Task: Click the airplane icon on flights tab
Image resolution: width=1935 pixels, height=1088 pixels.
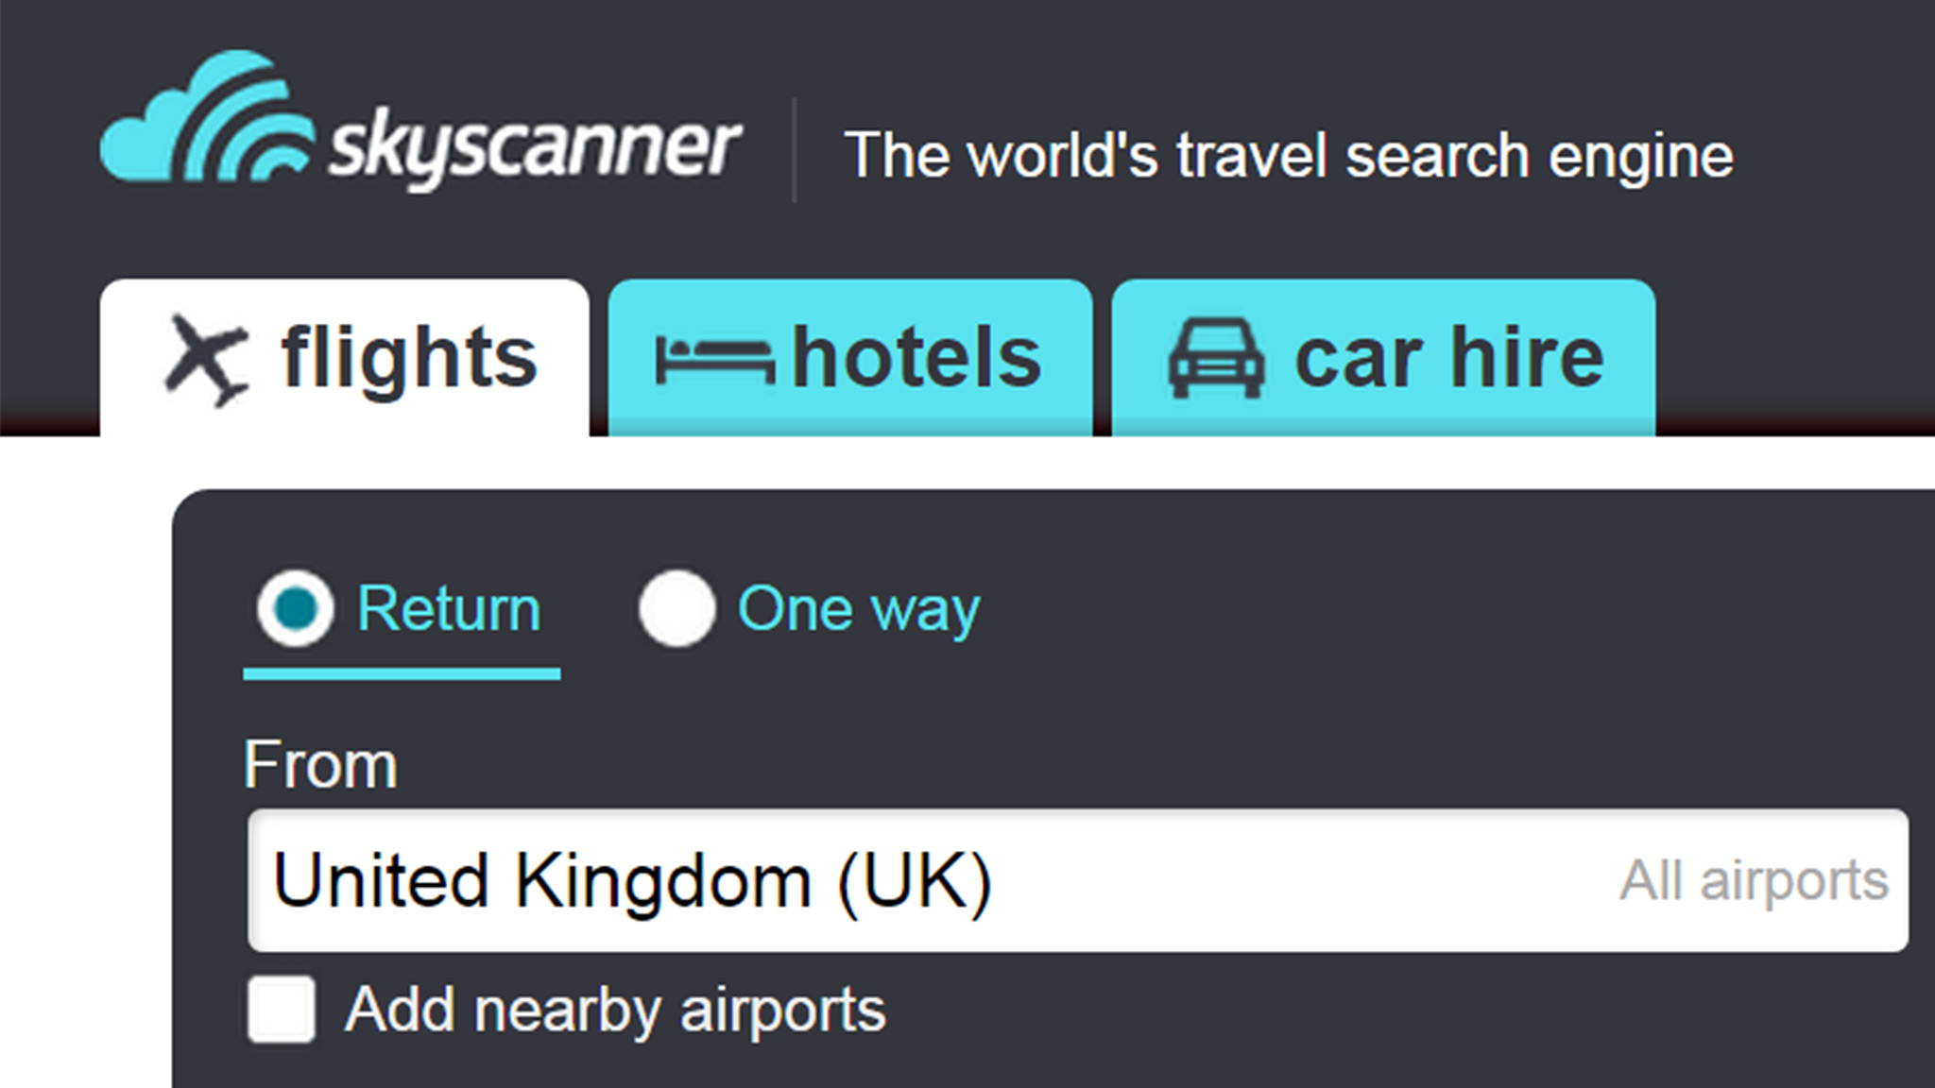Action: pos(207,360)
